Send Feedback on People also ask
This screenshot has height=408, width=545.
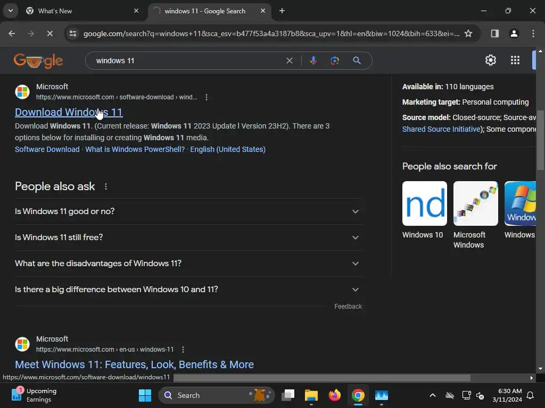coord(348,307)
